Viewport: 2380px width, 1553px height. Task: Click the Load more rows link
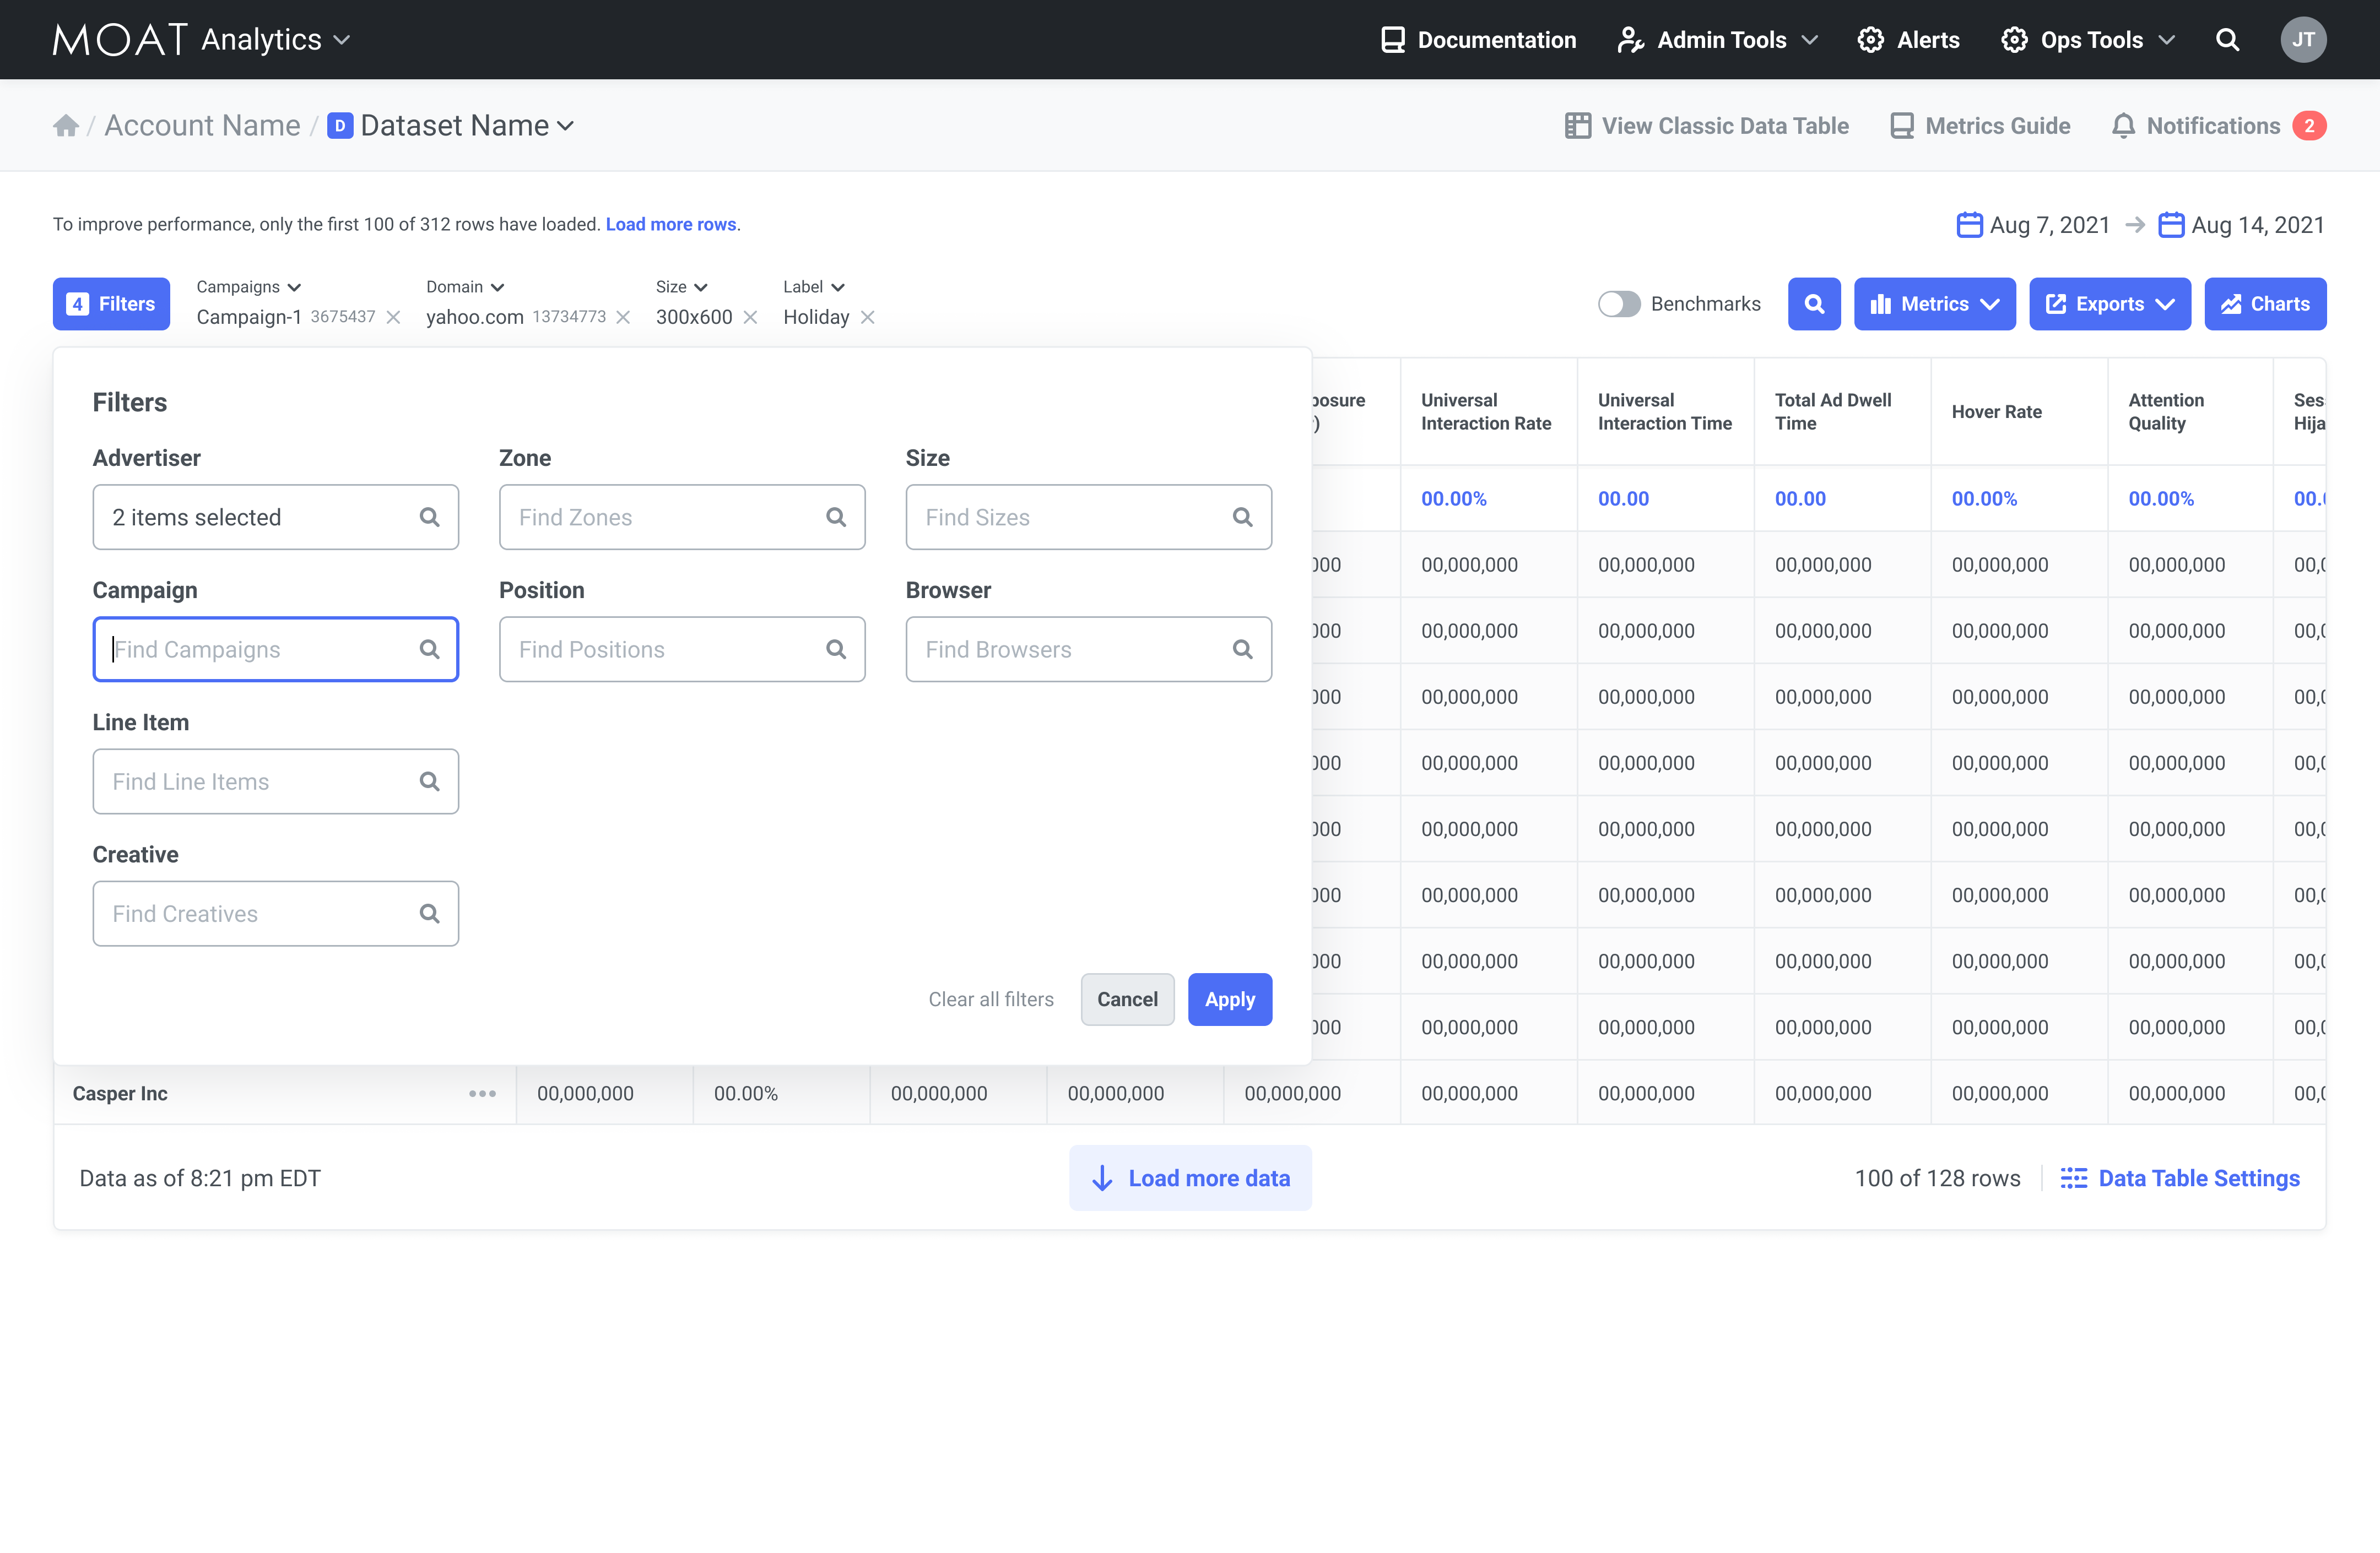[671, 225]
